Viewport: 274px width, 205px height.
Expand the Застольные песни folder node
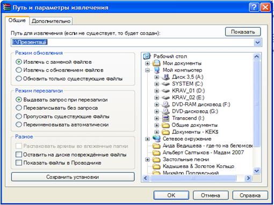pos(147,160)
